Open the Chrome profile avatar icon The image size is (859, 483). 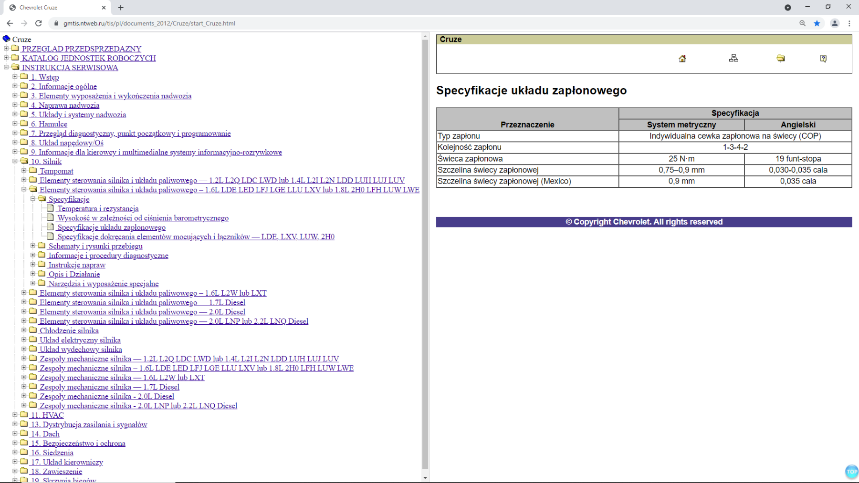tap(835, 23)
